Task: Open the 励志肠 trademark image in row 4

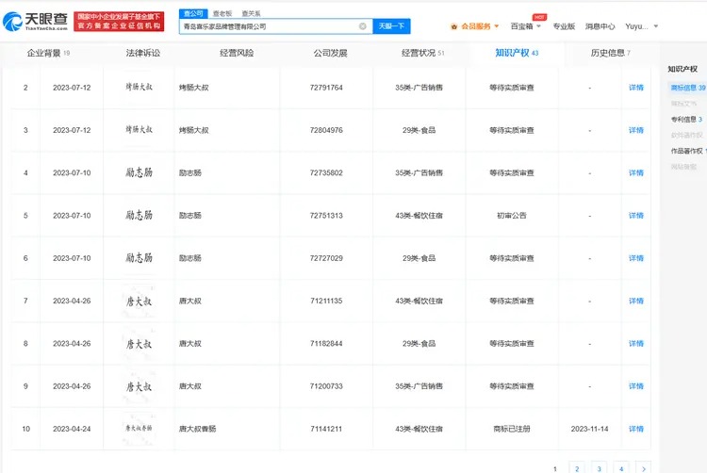Action: (x=139, y=172)
